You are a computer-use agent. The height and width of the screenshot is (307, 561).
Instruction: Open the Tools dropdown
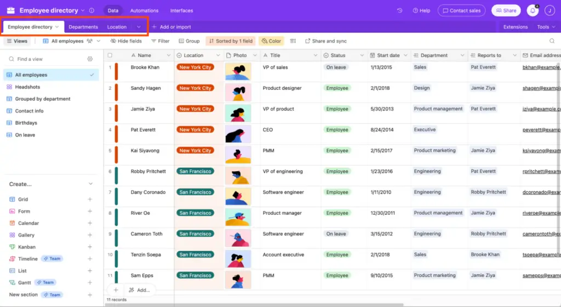pyautogui.click(x=546, y=27)
